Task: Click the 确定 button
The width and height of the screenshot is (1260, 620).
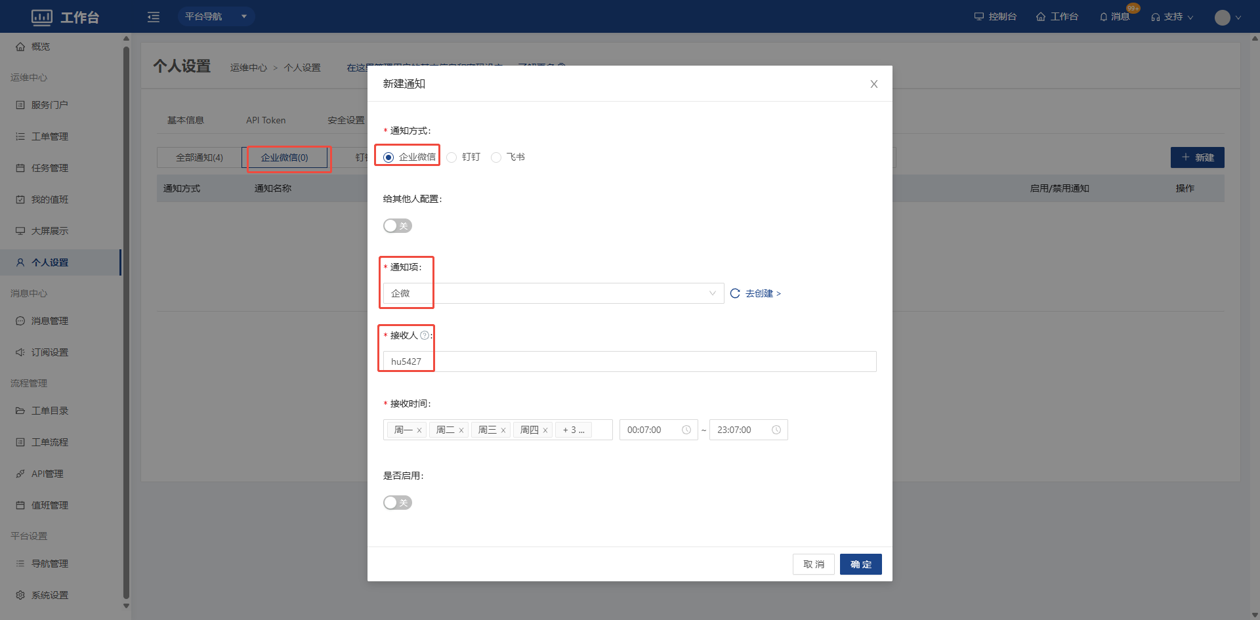Action: point(860,564)
